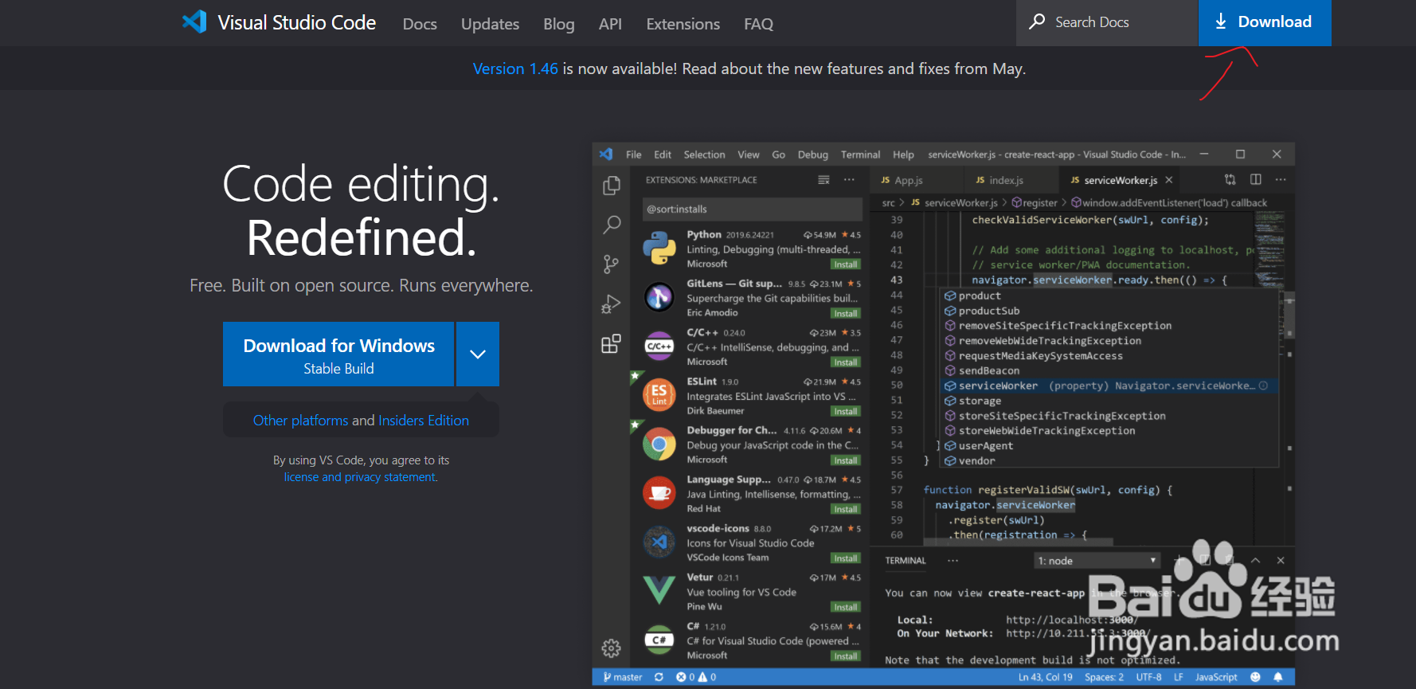Click 'Ln 43, Col 19' in status bar

tap(1045, 677)
